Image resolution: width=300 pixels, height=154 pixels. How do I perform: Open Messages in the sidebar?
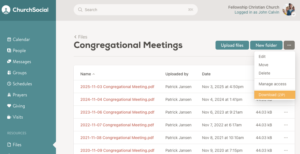tap(22, 61)
